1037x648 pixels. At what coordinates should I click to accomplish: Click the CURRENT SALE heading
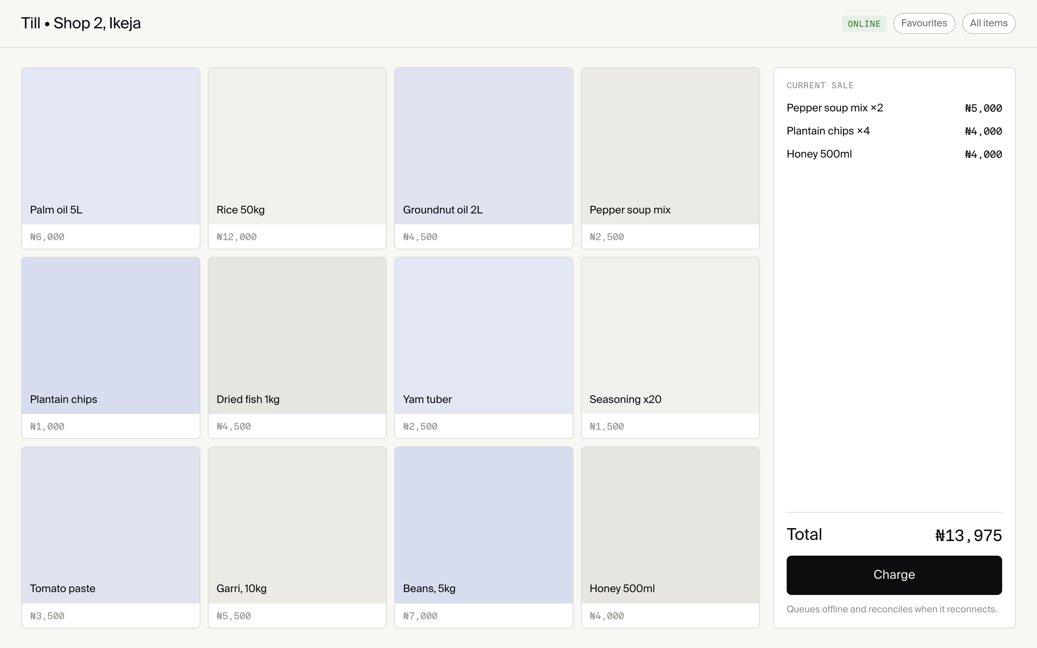820,85
